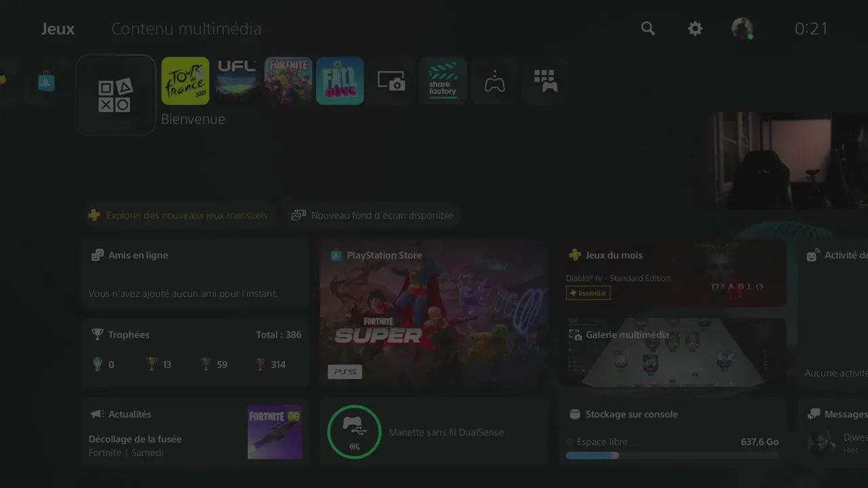This screenshot has height=488, width=868.
Task: Open the Share Factory app tile
Action: pyautogui.click(x=443, y=81)
